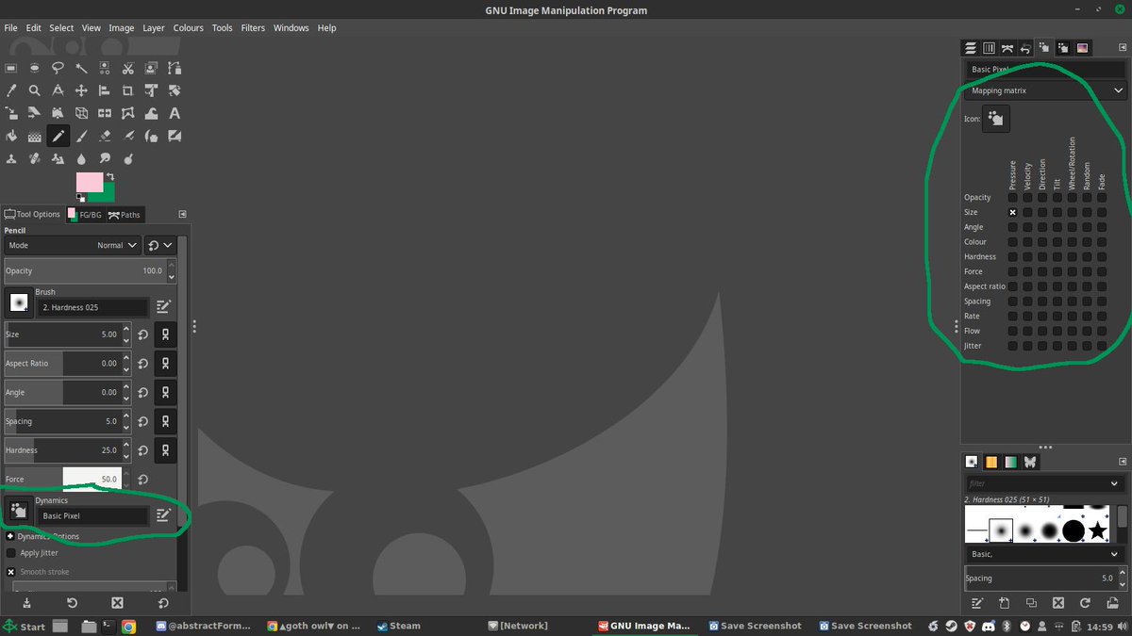Reset Hardness to brush default
The height and width of the screenshot is (636, 1132).
tap(142, 450)
